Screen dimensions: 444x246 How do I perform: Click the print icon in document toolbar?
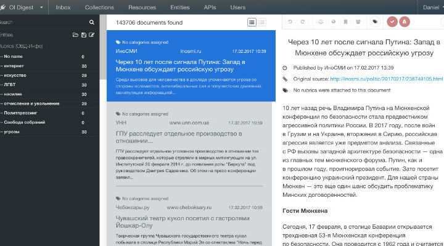(320, 22)
